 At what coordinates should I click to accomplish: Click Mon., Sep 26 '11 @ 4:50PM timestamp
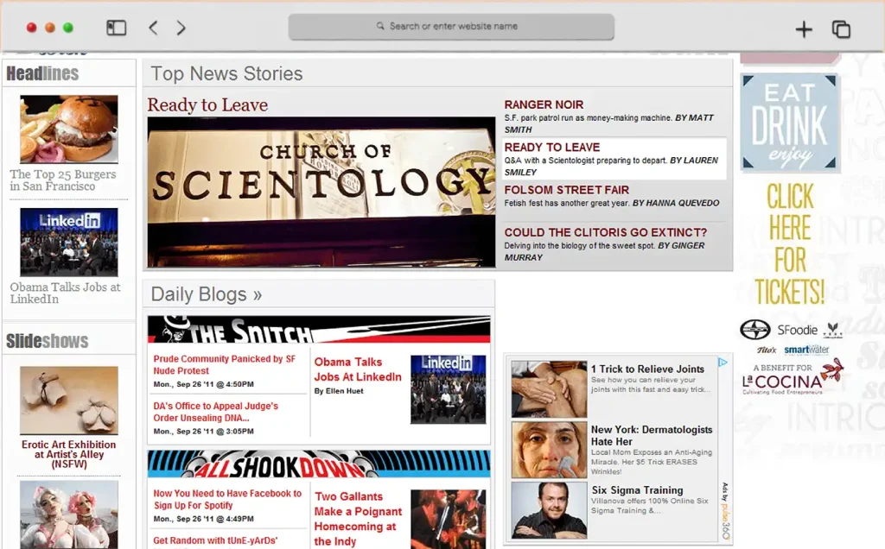click(x=203, y=384)
